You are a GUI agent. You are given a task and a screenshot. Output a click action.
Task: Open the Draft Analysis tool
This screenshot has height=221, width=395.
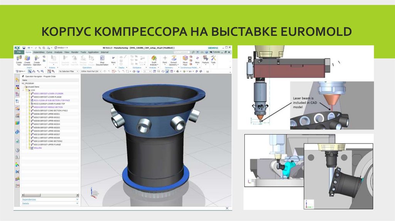point(154,60)
